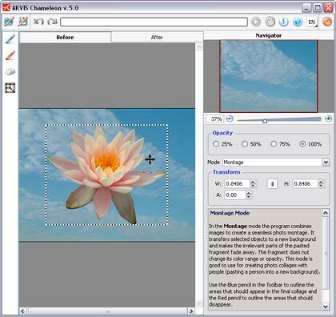Screen dimensions: 336x317
Task: Select the Eraser tool
Action: tap(10, 72)
